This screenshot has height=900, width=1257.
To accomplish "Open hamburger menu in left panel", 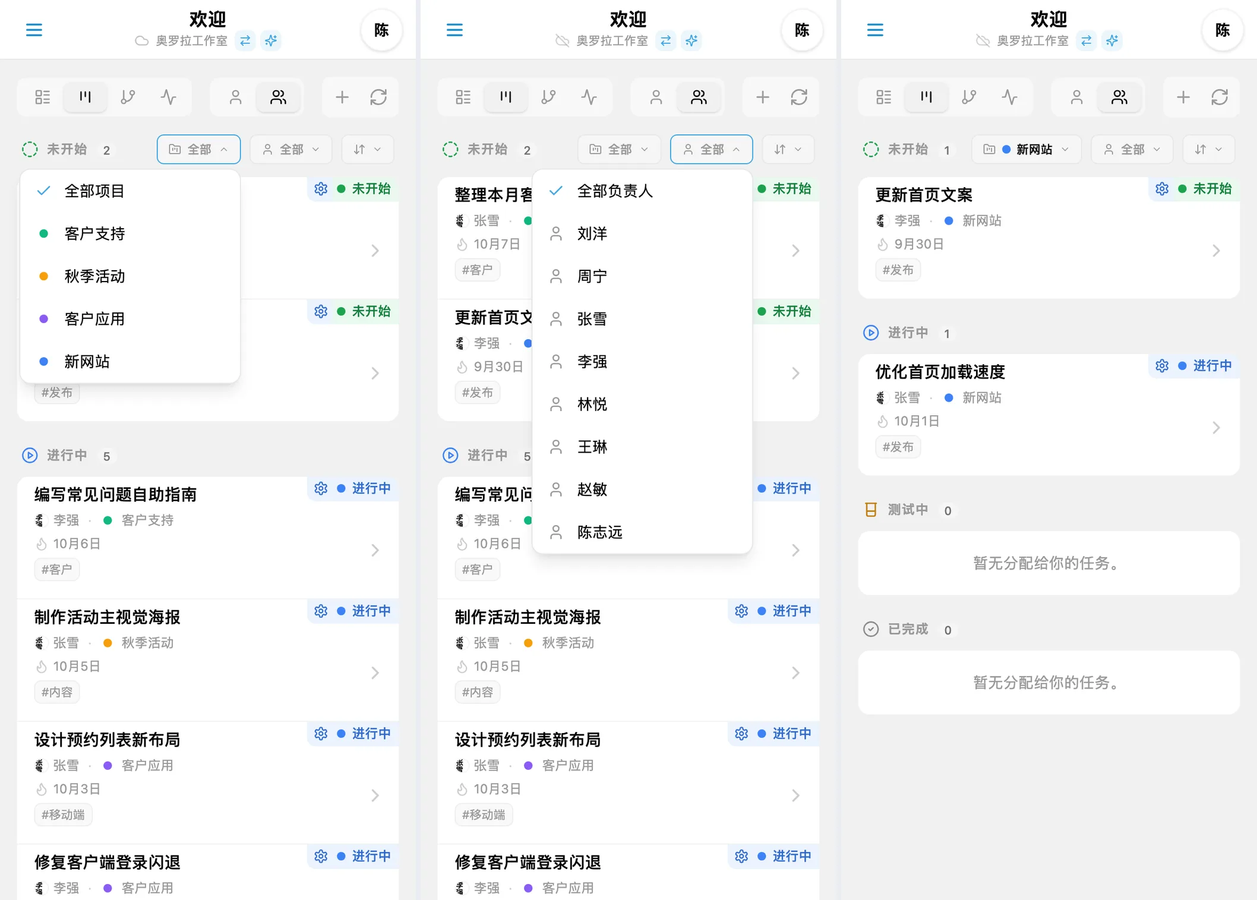I will click(34, 30).
